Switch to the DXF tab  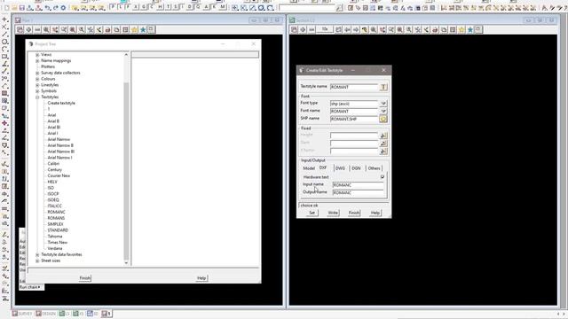323,167
